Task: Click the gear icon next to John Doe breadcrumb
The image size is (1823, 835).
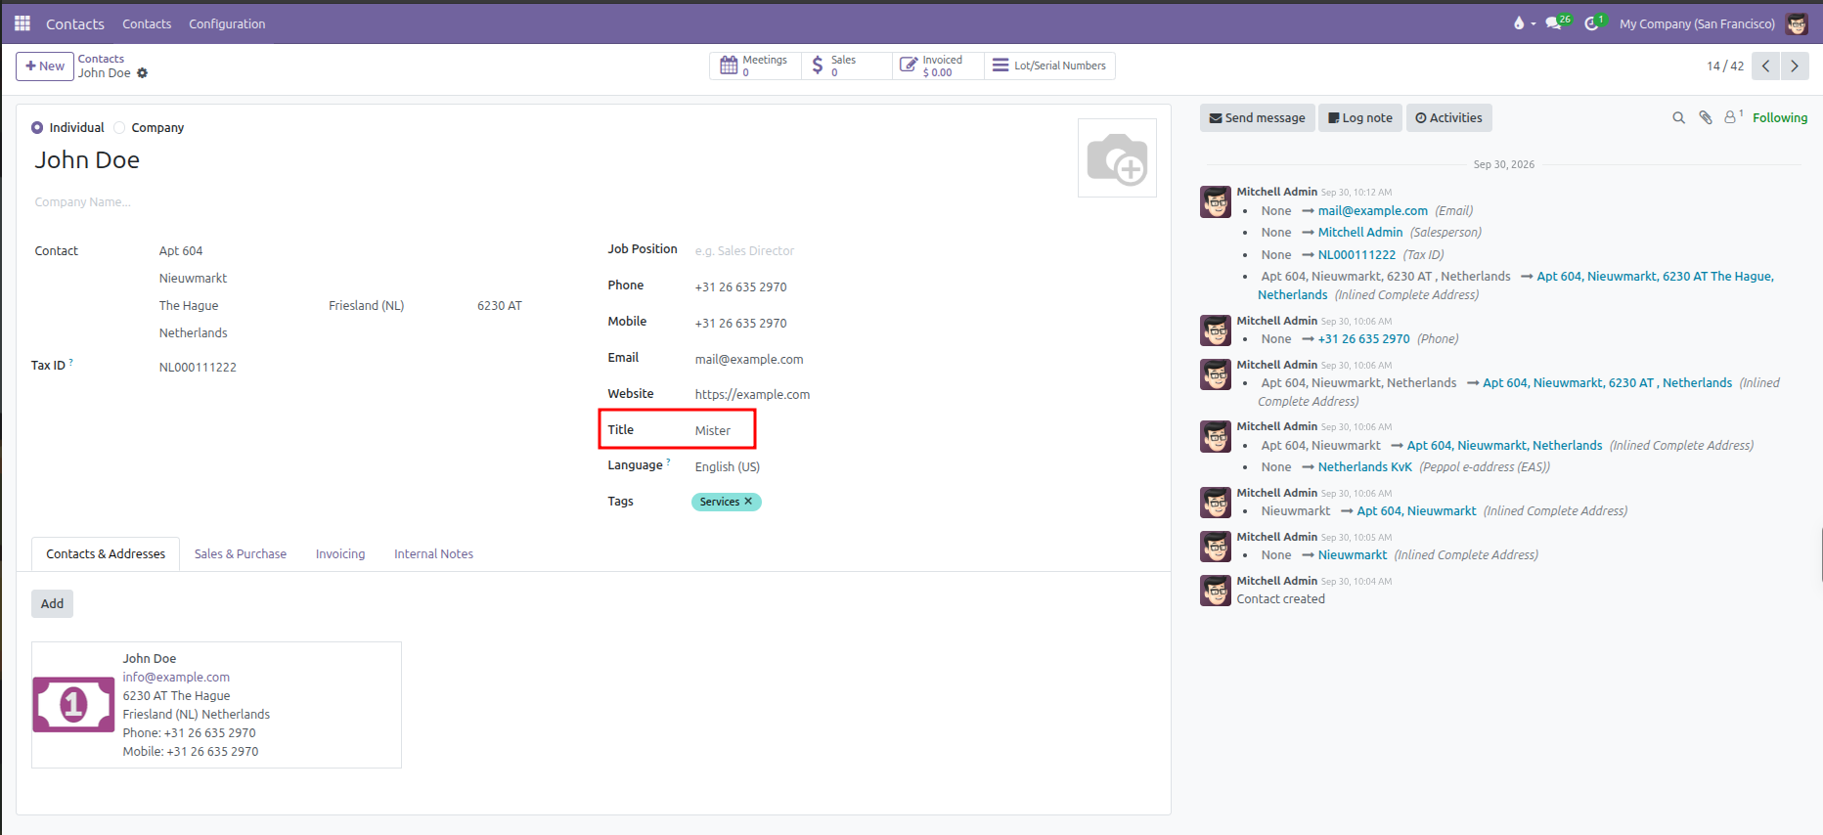Action: pos(143,73)
